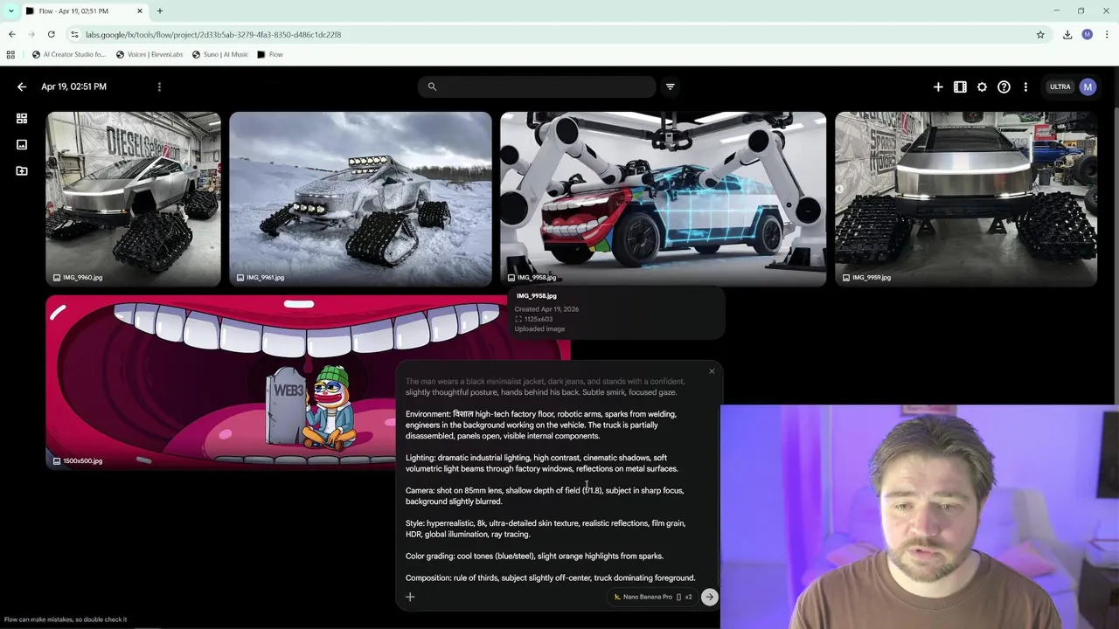Add new item with top plus icon
This screenshot has width=1119, height=629.
938,86
